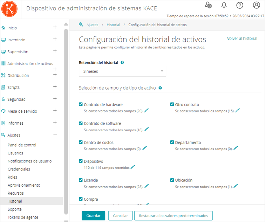Collapse the Ajustes menu minus sign

point(55,134)
